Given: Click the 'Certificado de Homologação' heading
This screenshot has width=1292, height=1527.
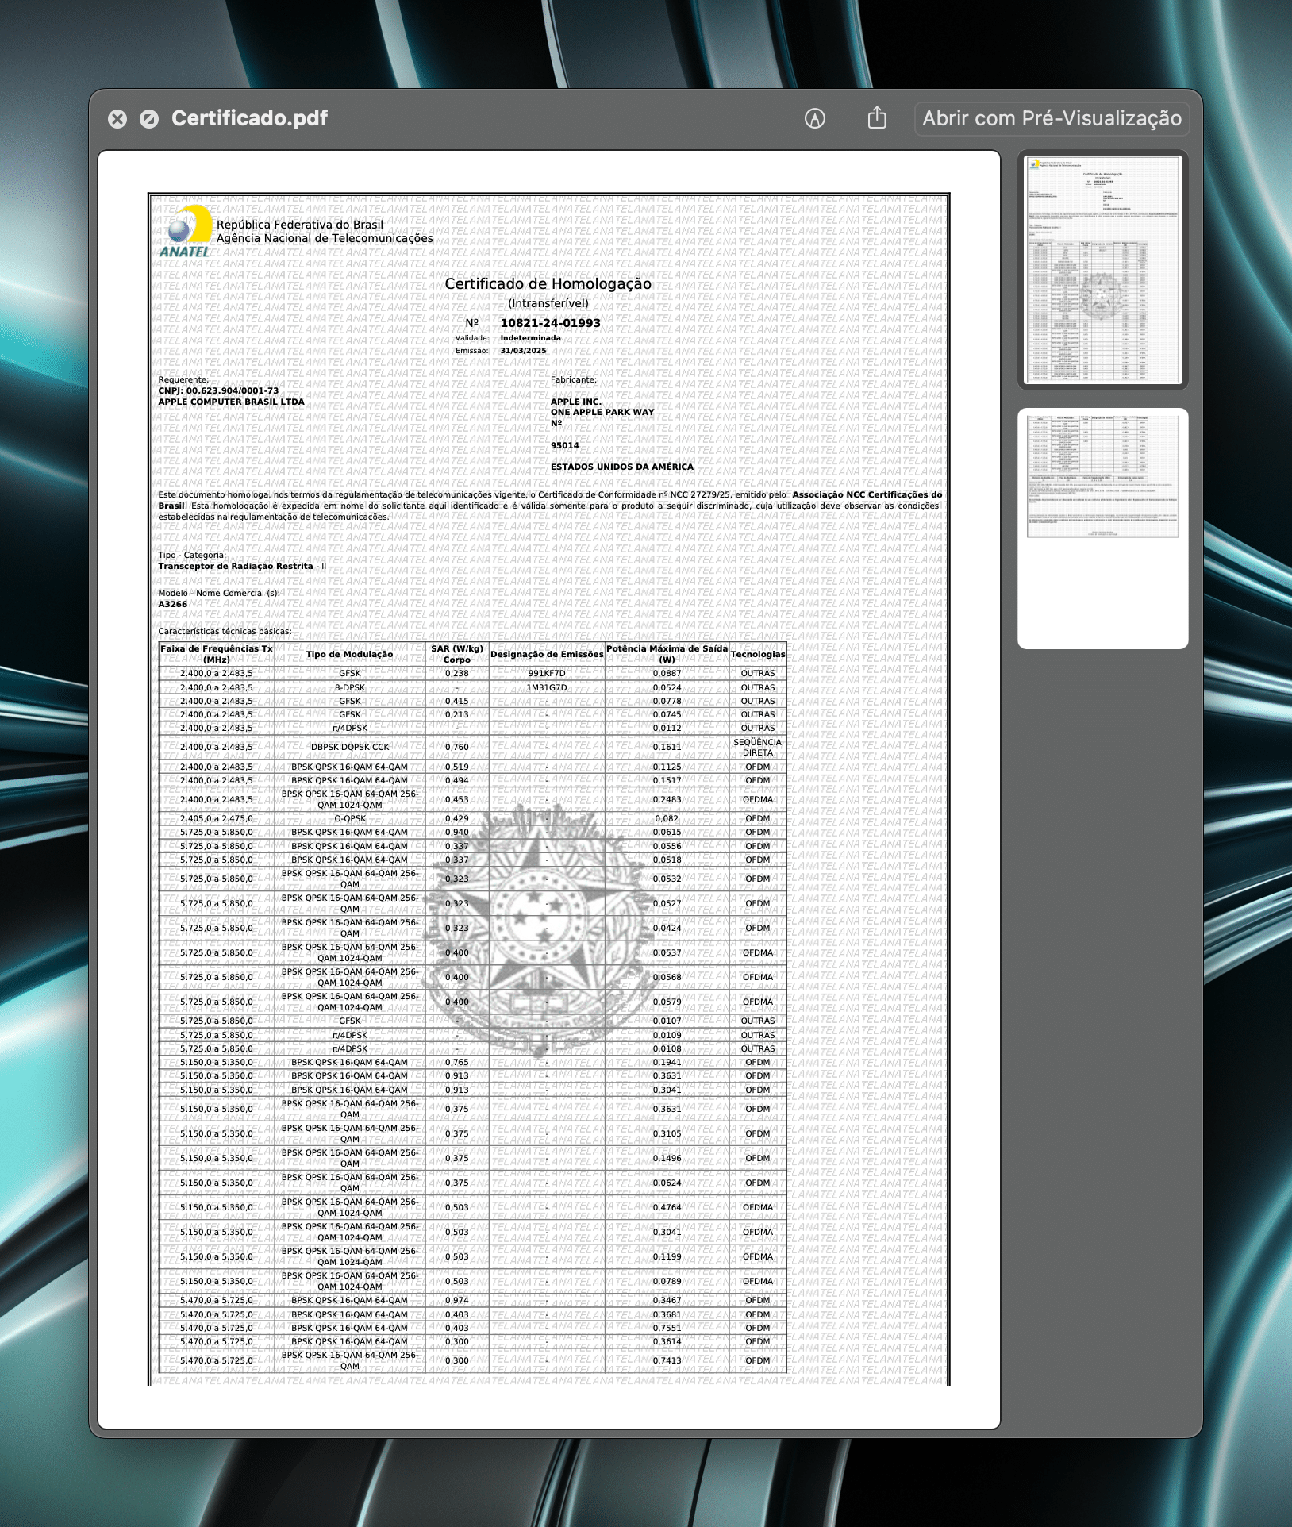Looking at the screenshot, I should (548, 283).
